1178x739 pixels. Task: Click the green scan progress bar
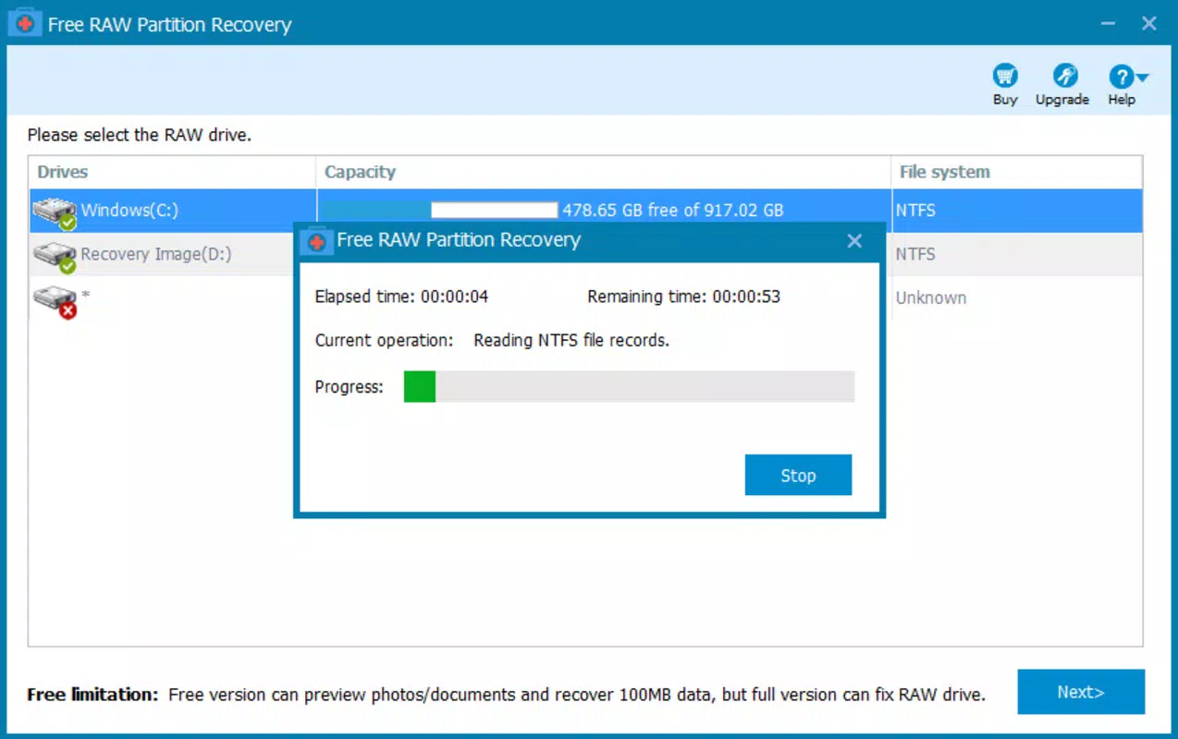coord(629,387)
